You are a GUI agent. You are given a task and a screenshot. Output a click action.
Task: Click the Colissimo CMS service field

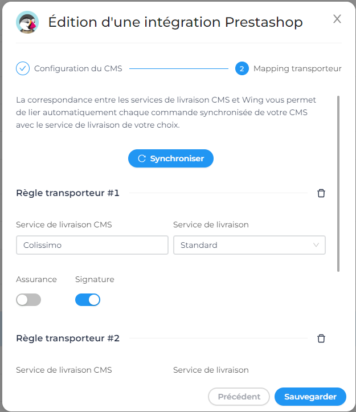point(92,245)
